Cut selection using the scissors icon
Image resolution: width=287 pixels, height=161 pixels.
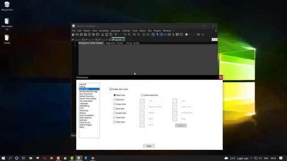tap(103, 34)
